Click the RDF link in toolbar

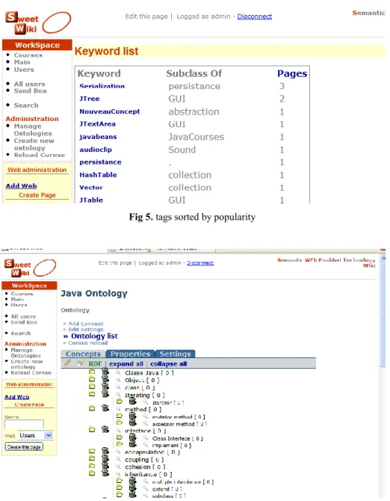(95, 363)
